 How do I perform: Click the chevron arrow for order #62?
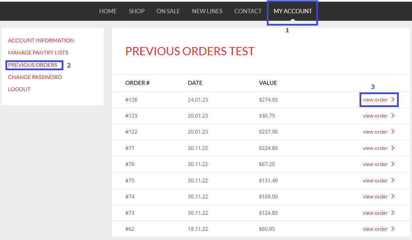coord(393,229)
